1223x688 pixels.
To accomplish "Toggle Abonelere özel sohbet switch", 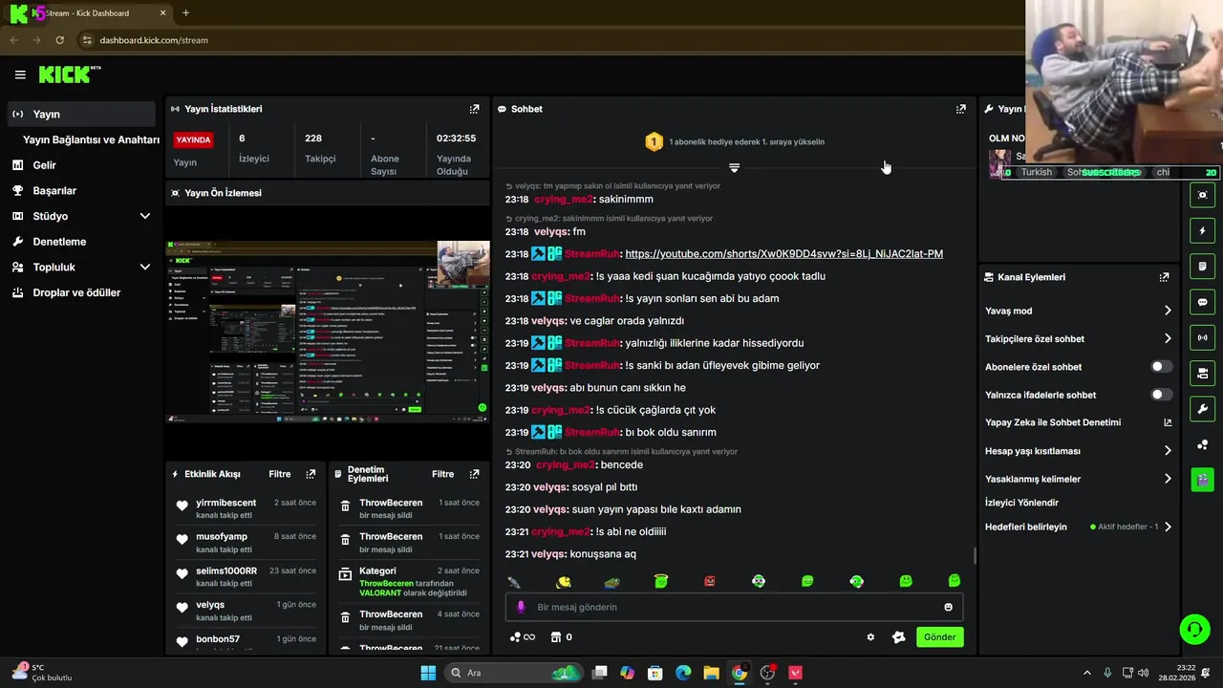I will coord(1161,367).
